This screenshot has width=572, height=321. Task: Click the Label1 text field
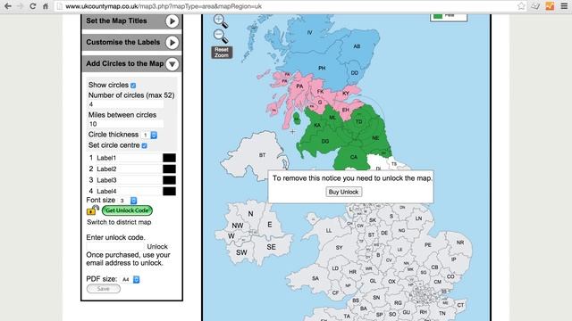129,158
